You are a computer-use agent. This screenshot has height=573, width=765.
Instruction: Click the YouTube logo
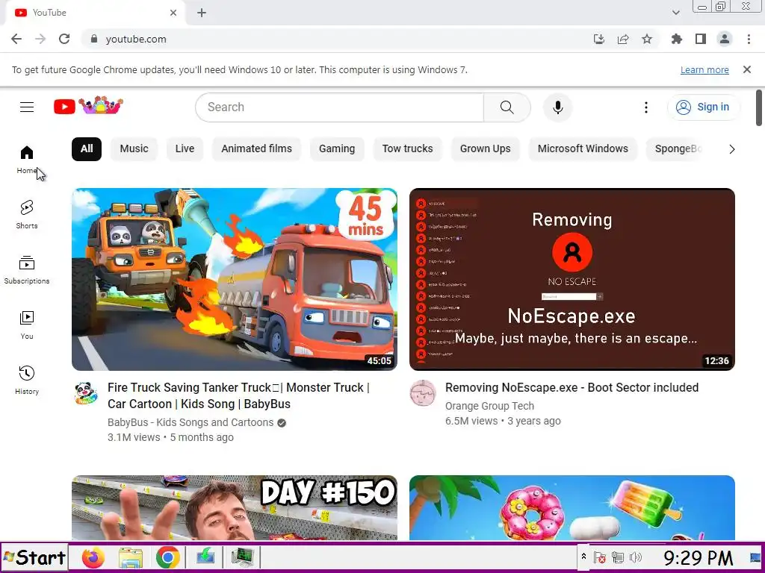coord(88,106)
